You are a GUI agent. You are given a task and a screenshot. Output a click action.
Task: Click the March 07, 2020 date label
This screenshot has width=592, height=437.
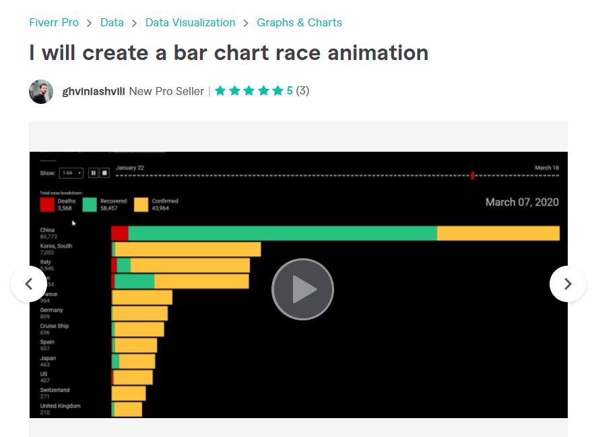click(522, 202)
